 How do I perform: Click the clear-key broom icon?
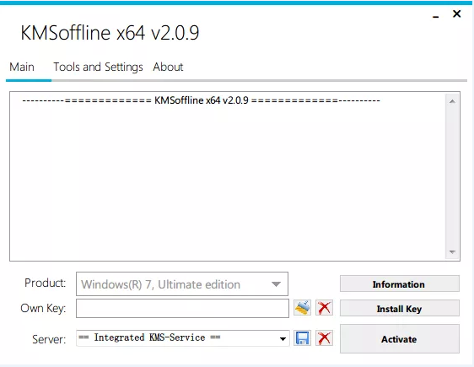(302, 308)
